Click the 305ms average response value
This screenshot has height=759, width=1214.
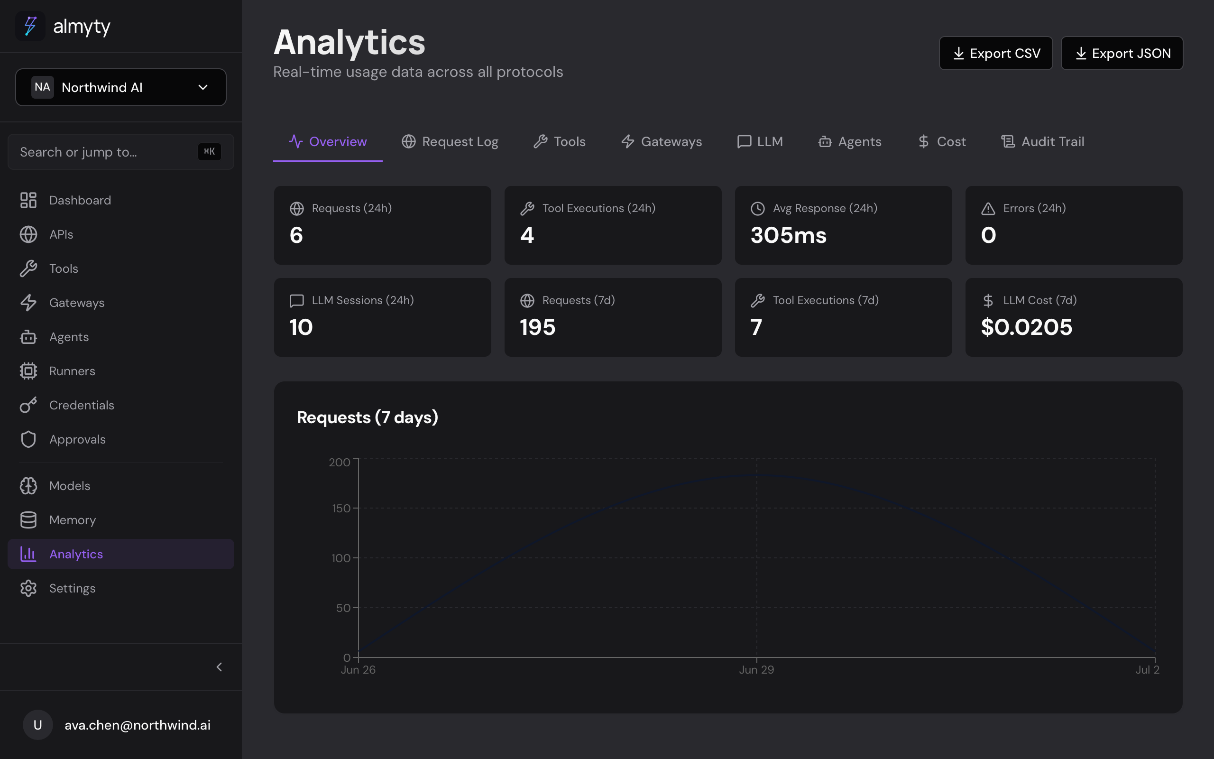pyautogui.click(x=788, y=235)
